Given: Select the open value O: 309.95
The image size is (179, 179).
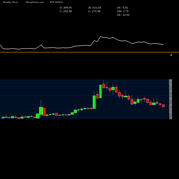Looking at the screenshot, I should point(66,8).
